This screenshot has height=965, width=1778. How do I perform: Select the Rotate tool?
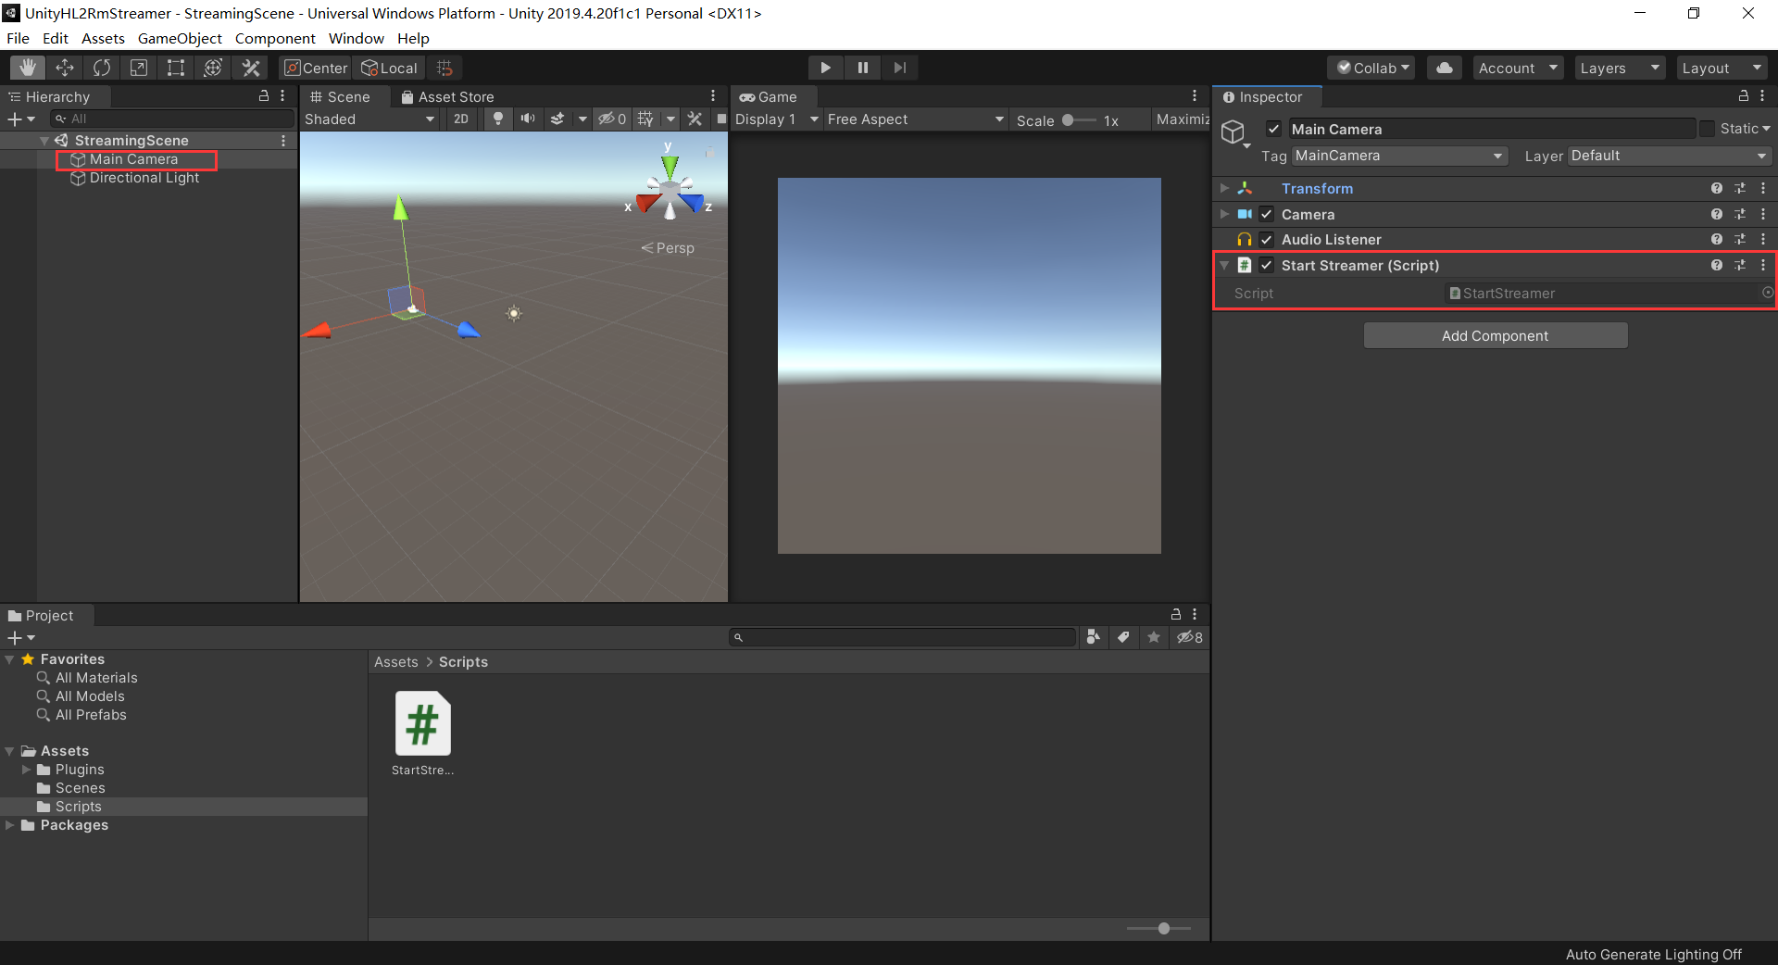click(x=101, y=67)
